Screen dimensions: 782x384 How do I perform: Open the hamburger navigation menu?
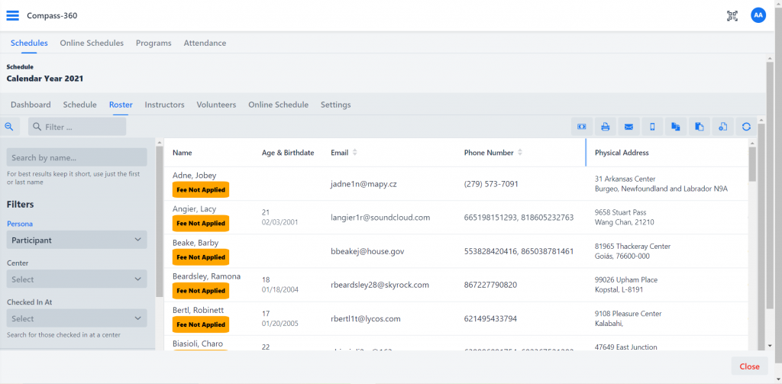[12, 15]
